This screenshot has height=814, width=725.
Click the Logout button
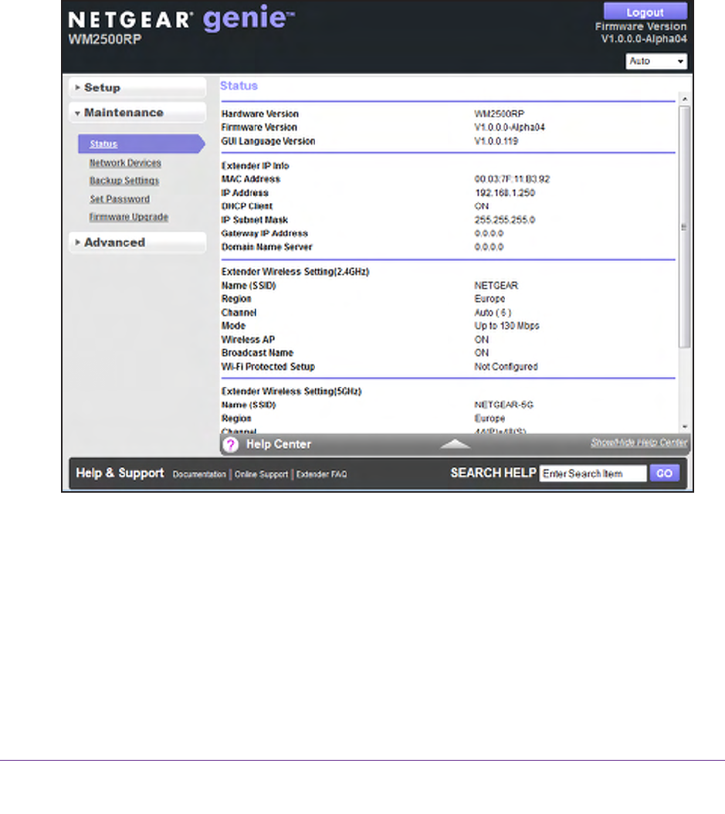coord(645,12)
